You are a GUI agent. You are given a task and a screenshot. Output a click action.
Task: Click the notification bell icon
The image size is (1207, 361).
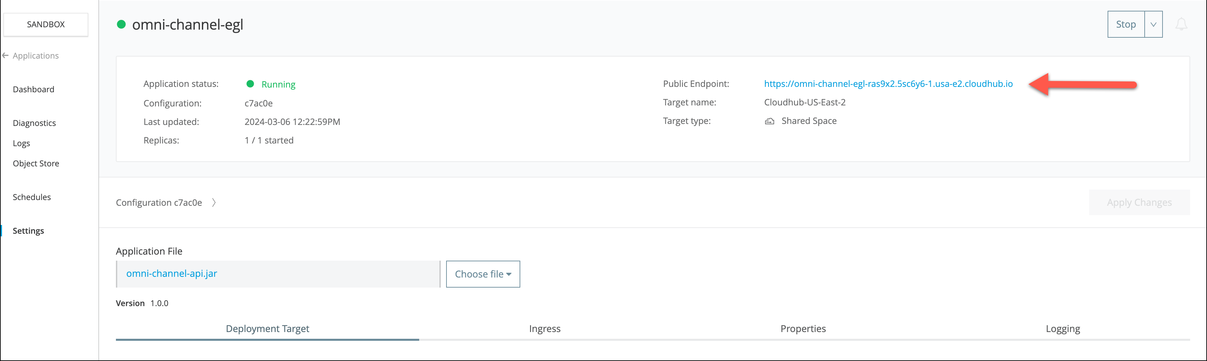coord(1181,24)
